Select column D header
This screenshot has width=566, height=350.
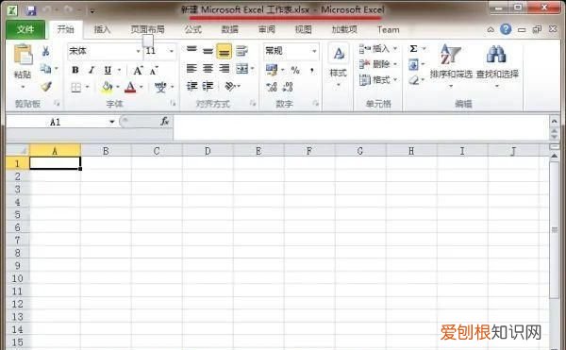click(x=208, y=151)
